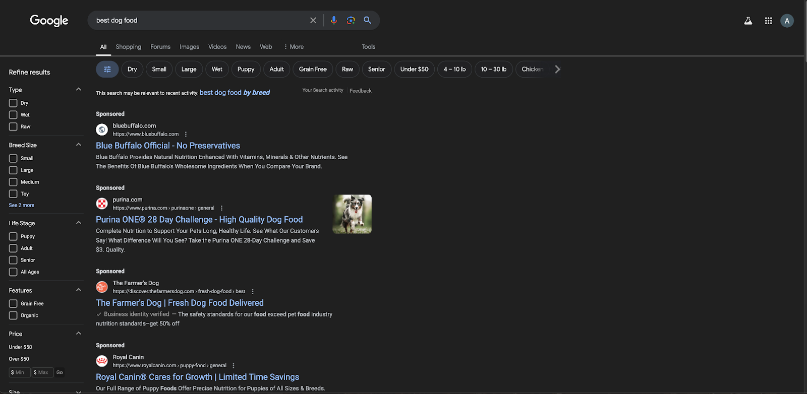
Task: Switch to the Shopping tab
Action: pyautogui.click(x=129, y=46)
